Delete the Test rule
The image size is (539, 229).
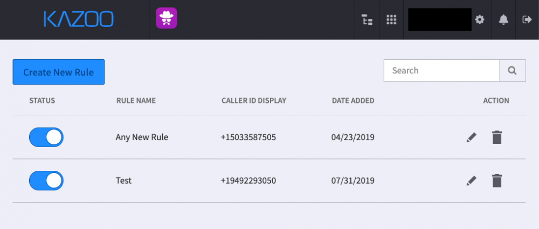[497, 181]
